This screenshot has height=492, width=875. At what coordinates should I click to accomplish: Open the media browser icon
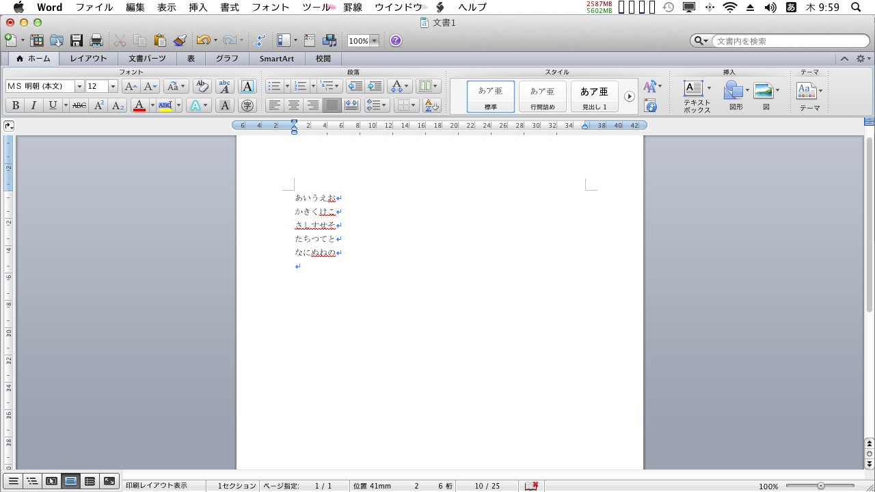329,40
